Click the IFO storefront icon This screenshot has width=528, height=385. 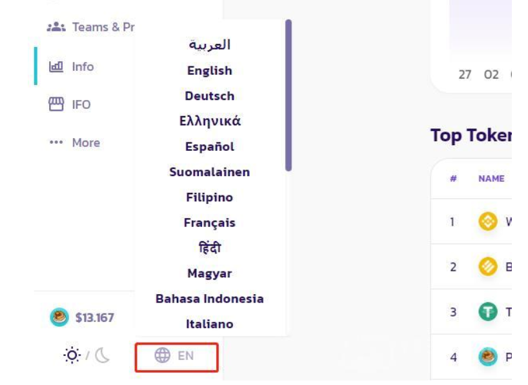[x=57, y=105]
